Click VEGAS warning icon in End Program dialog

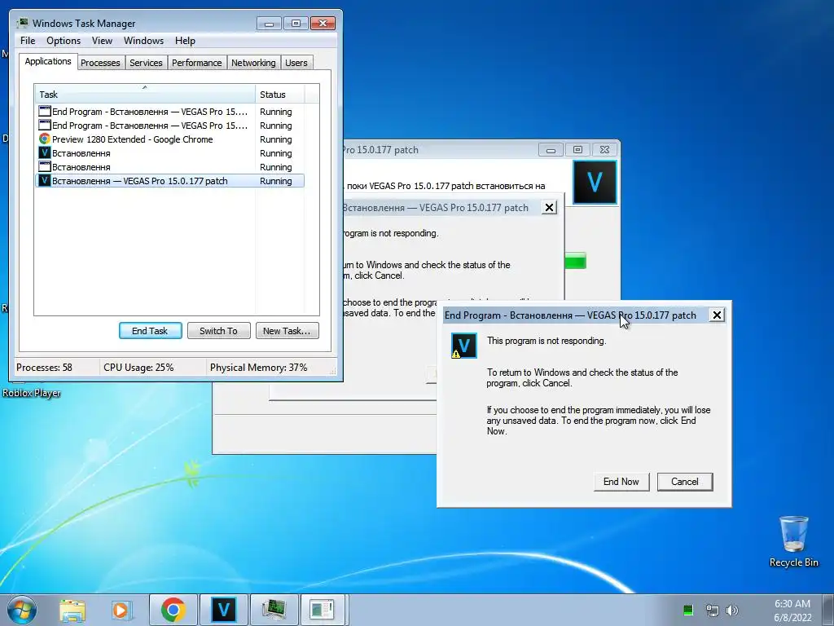point(463,346)
